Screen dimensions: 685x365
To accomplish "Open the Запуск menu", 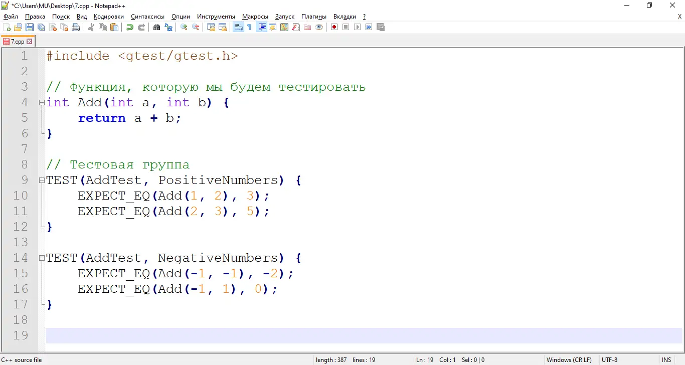I will (x=285, y=17).
